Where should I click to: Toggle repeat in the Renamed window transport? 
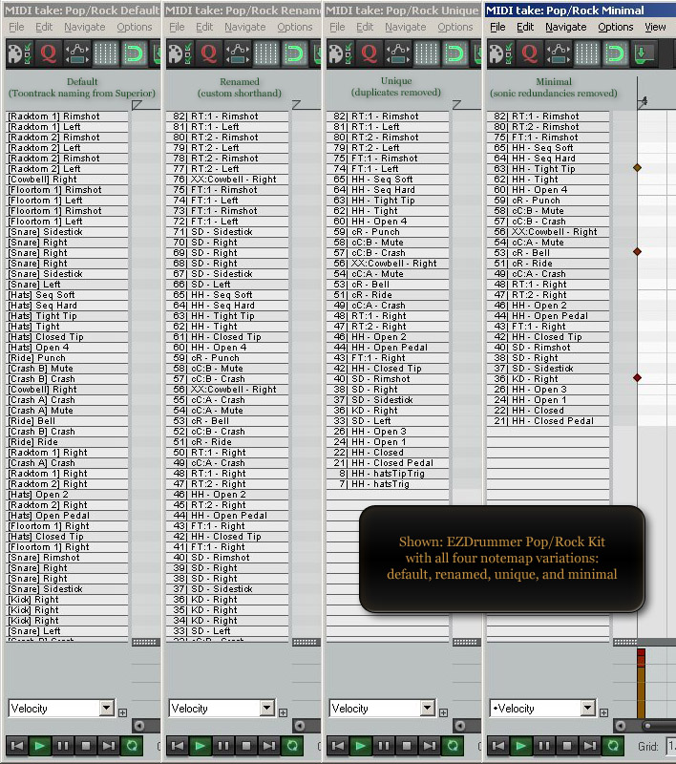(292, 746)
